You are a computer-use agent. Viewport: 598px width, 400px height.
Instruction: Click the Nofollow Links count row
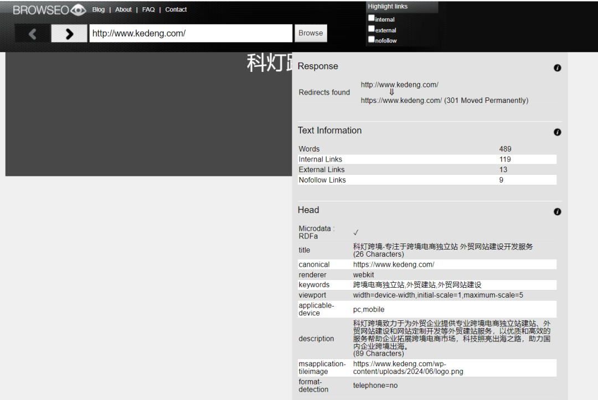(426, 180)
